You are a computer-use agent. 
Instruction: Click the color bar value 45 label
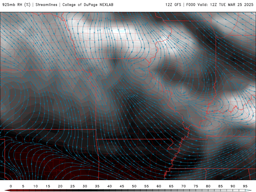(x=122, y=186)
